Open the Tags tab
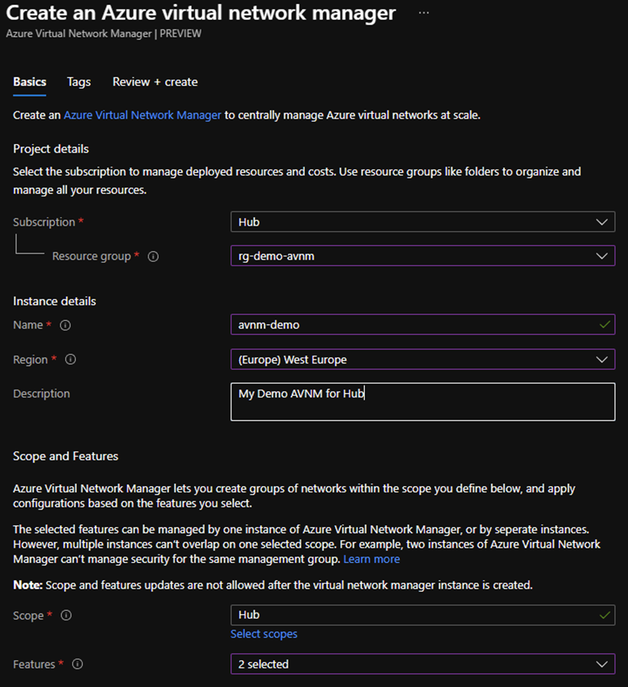Viewport: 628px width, 687px height. point(79,82)
